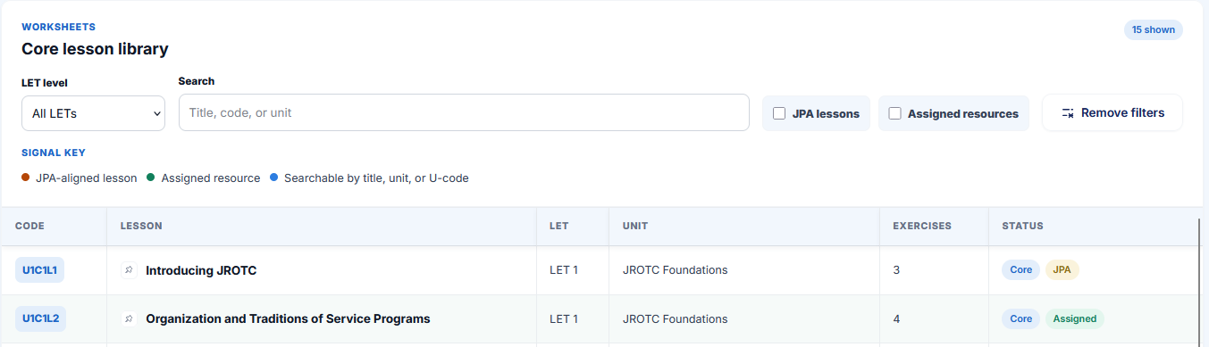This screenshot has height=347, width=1209.
Task: Click the 15 shown counter badge
Action: (x=1154, y=29)
